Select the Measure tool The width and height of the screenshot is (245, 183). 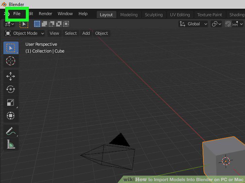tap(11, 144)
